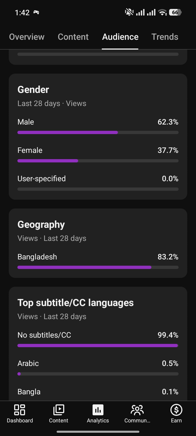Tap the Earn dollar-sign icon
The height and width of the screenshot is (436, 196).
click(176, 410)
